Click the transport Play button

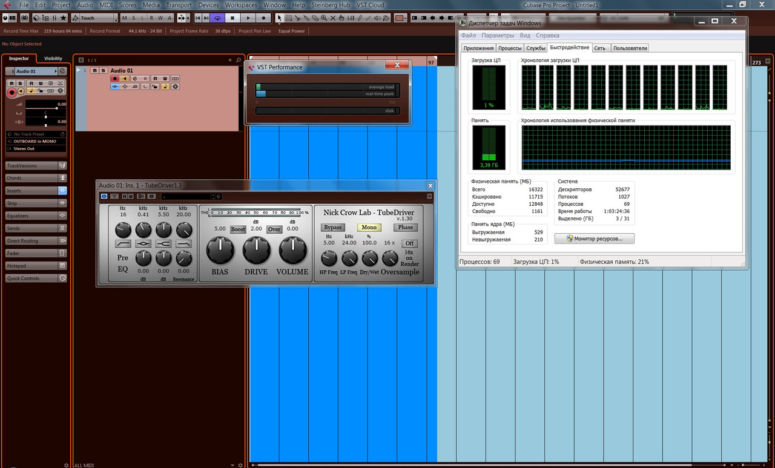248,18
